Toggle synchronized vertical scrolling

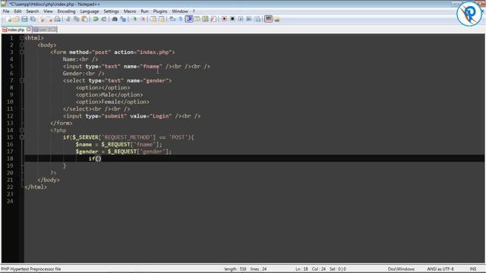point(153,19)
